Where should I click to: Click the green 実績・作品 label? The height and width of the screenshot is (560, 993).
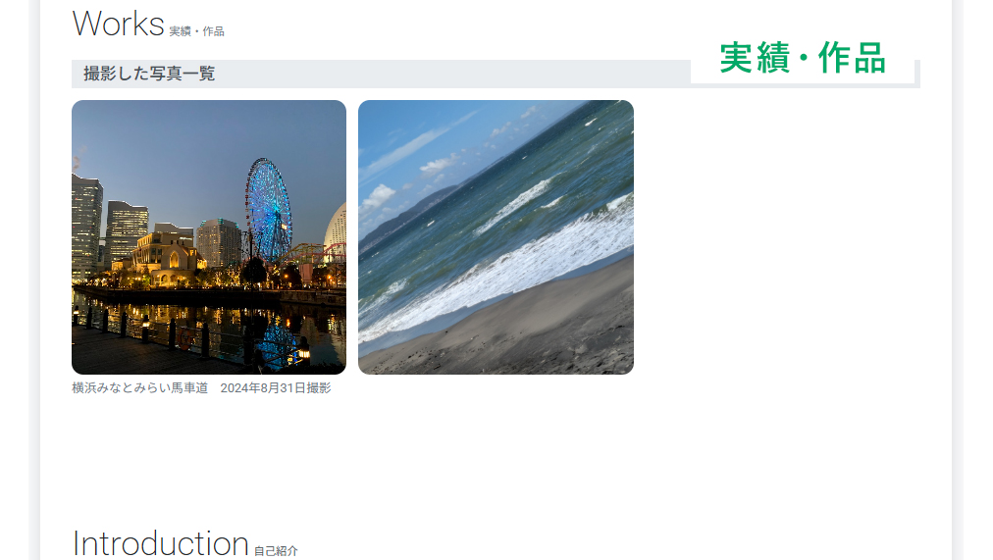803,58
